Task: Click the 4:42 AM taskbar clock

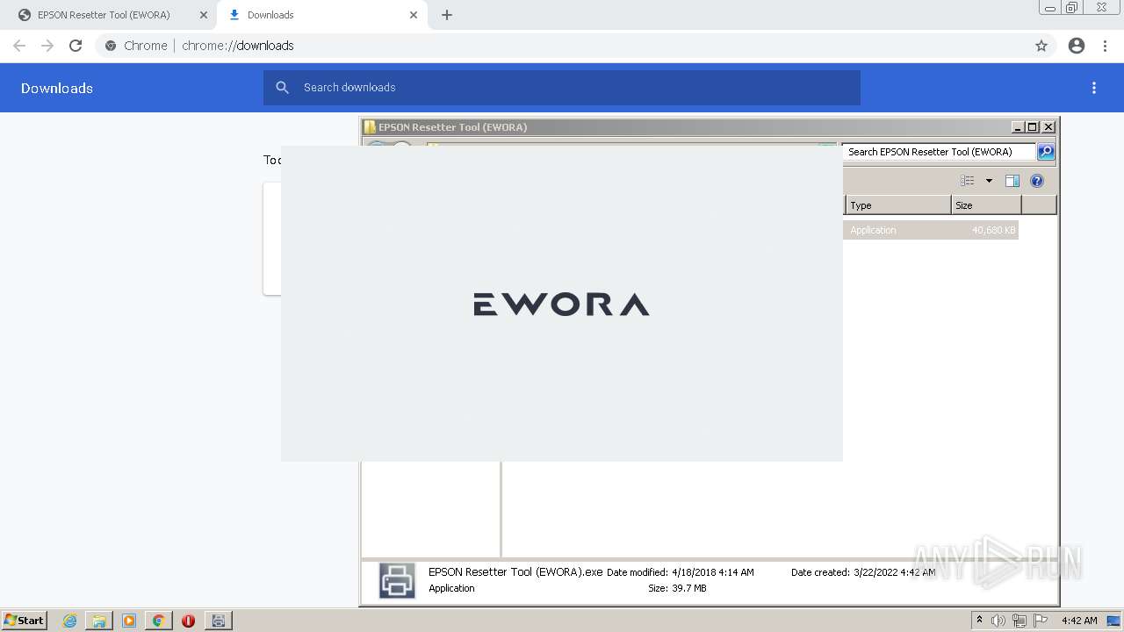Action: tap(1079, 621)
